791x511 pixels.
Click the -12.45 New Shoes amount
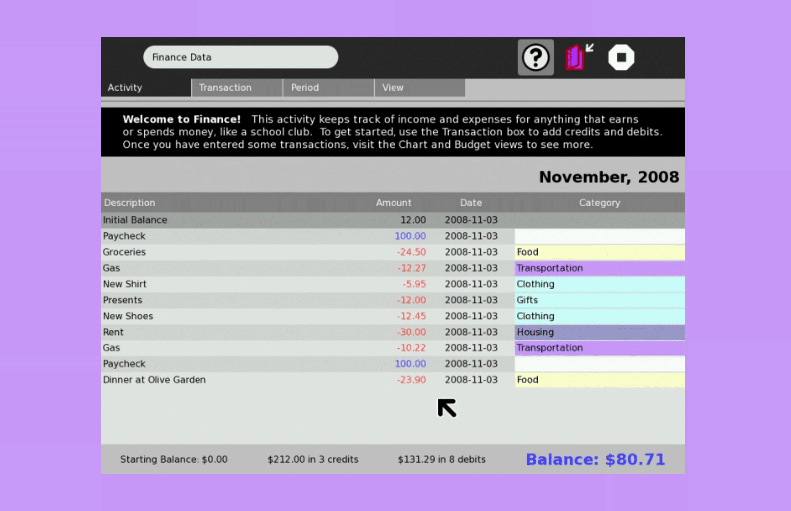coord(411,316)
